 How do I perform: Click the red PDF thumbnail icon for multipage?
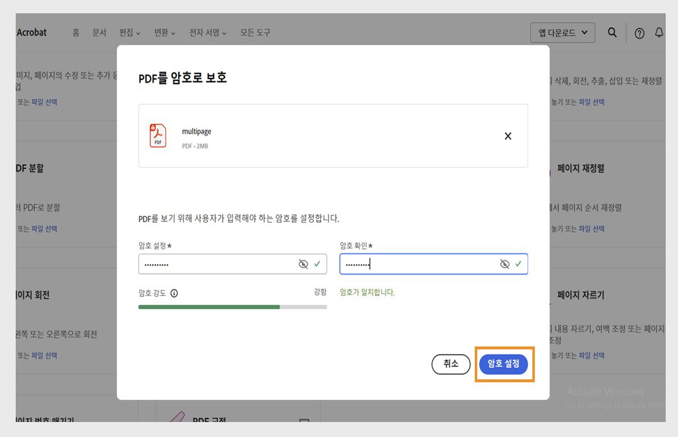159,135
